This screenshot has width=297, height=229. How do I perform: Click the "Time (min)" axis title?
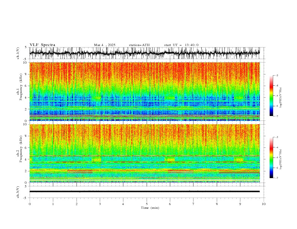tap(150, 208)
